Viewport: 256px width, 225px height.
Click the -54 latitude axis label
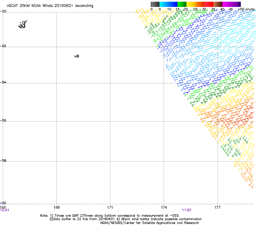(x=3, y=82)
